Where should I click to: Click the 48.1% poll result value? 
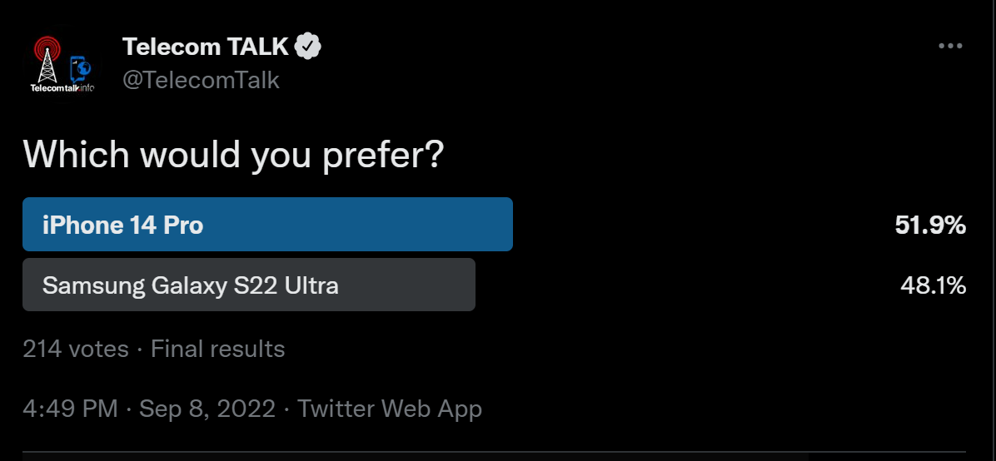(933, 285)
